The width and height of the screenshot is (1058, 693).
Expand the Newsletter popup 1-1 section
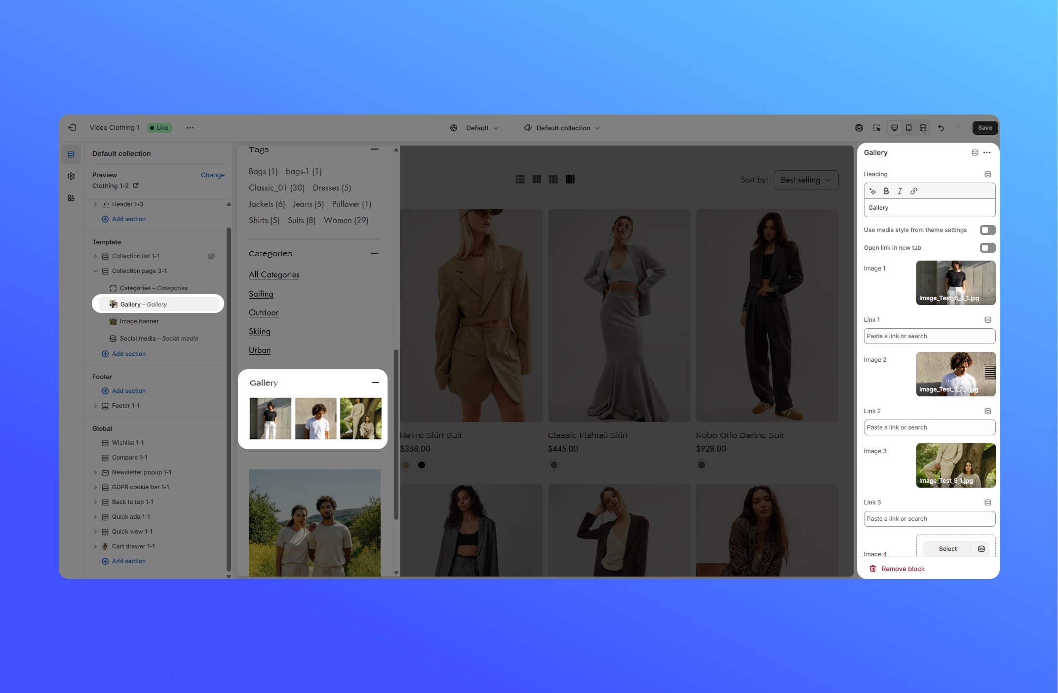(95, 472)
